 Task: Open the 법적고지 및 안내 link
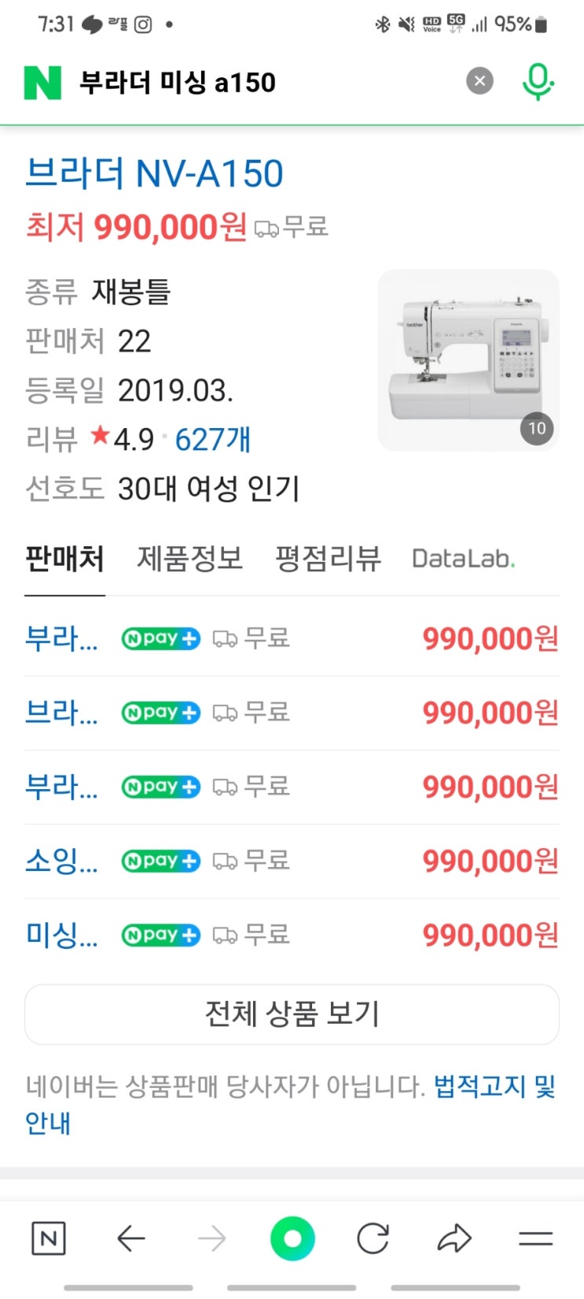pos(494,1087)
